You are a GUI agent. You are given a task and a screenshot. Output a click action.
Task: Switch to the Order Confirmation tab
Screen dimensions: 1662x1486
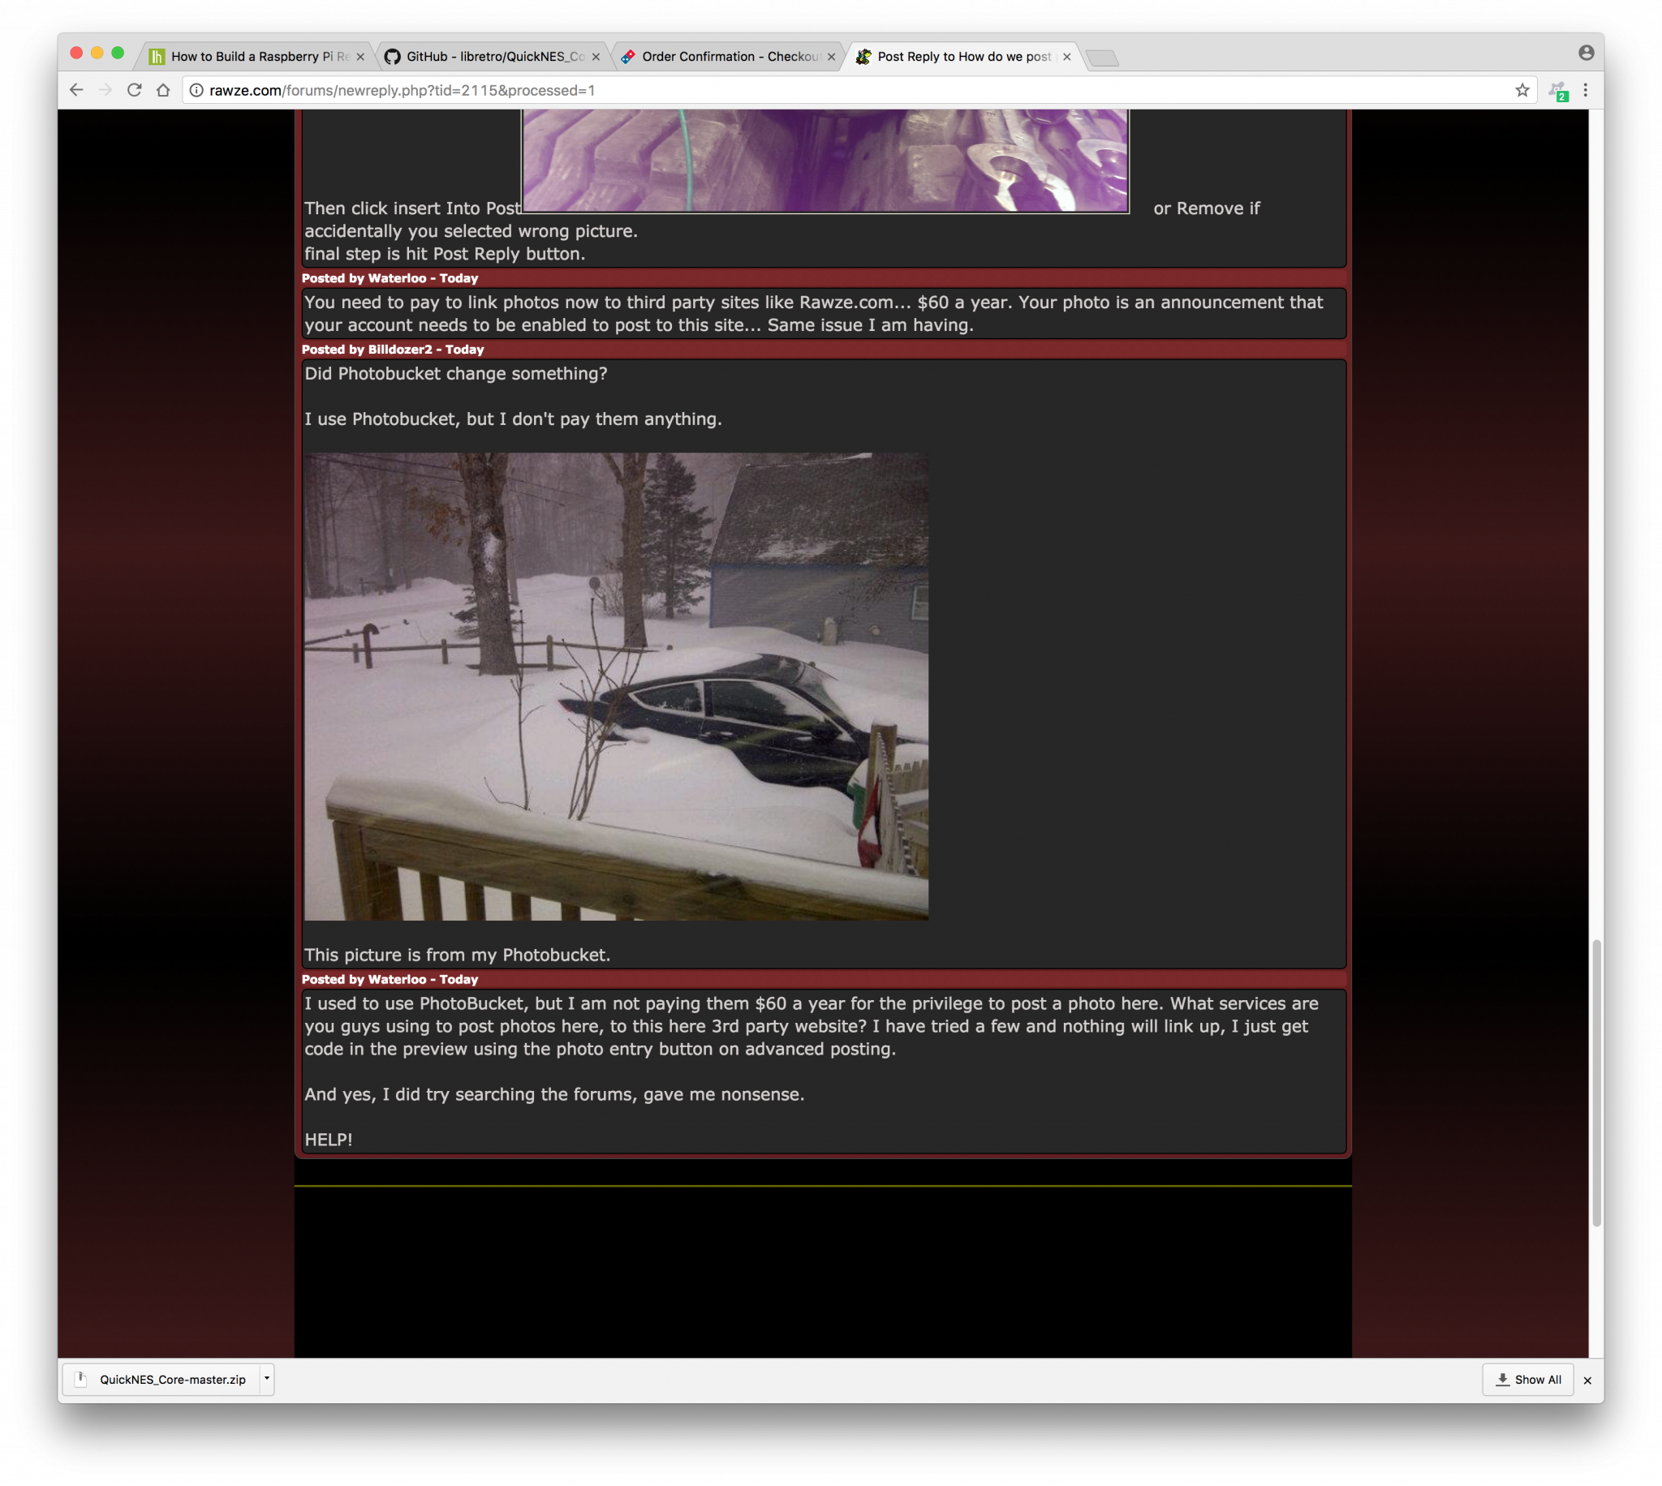729,56
